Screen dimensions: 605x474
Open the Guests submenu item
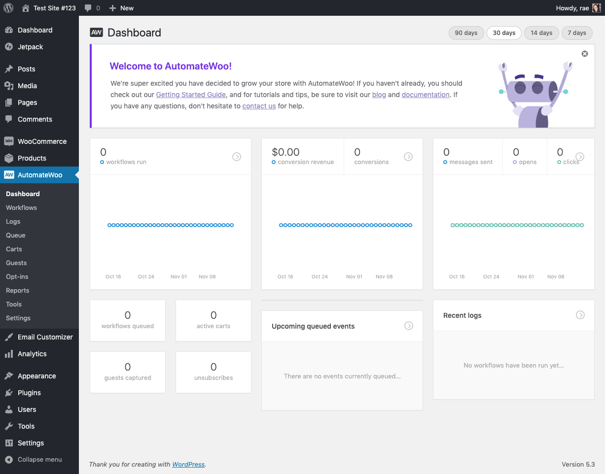(39, 263)
